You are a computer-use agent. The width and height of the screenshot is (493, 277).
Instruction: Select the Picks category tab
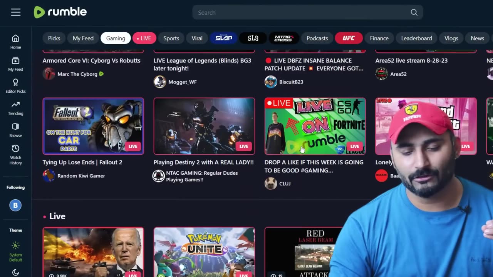[x=54, y=38]
